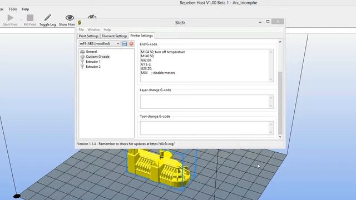This screenshot has width=356, height=200.
Task: Click the settings panel vertical scrollbar thumb
Action: pyautogui.click(x=280, y=103)
